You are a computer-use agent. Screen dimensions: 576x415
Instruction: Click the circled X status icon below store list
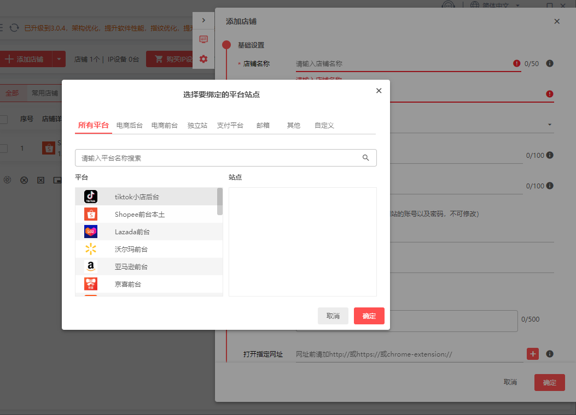point(24,180)
